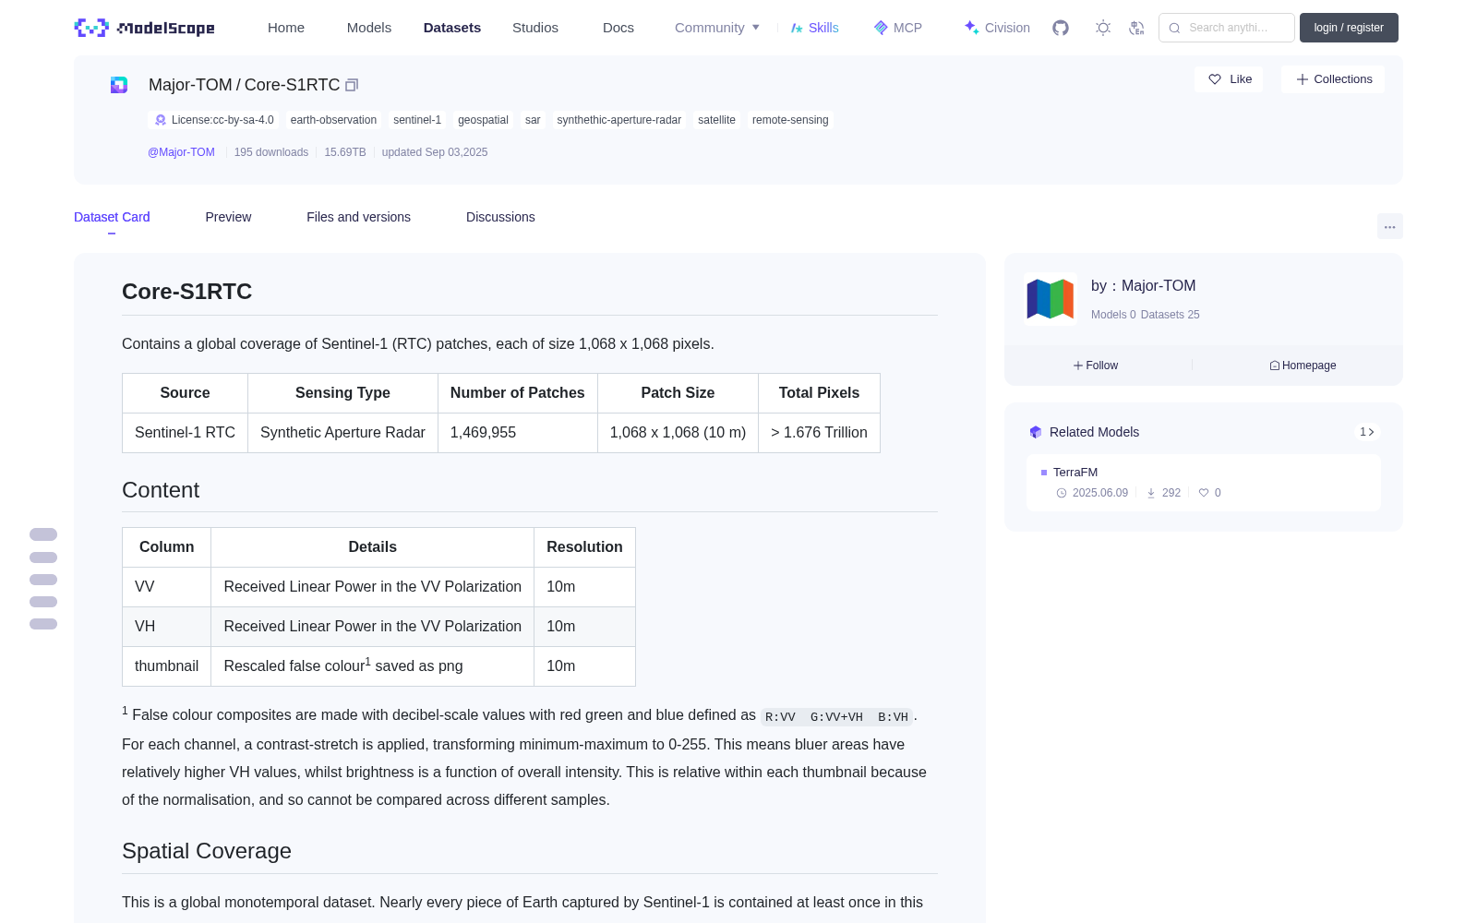Add dataset to Collections
1477x923 pixels.
(1333, 79)
